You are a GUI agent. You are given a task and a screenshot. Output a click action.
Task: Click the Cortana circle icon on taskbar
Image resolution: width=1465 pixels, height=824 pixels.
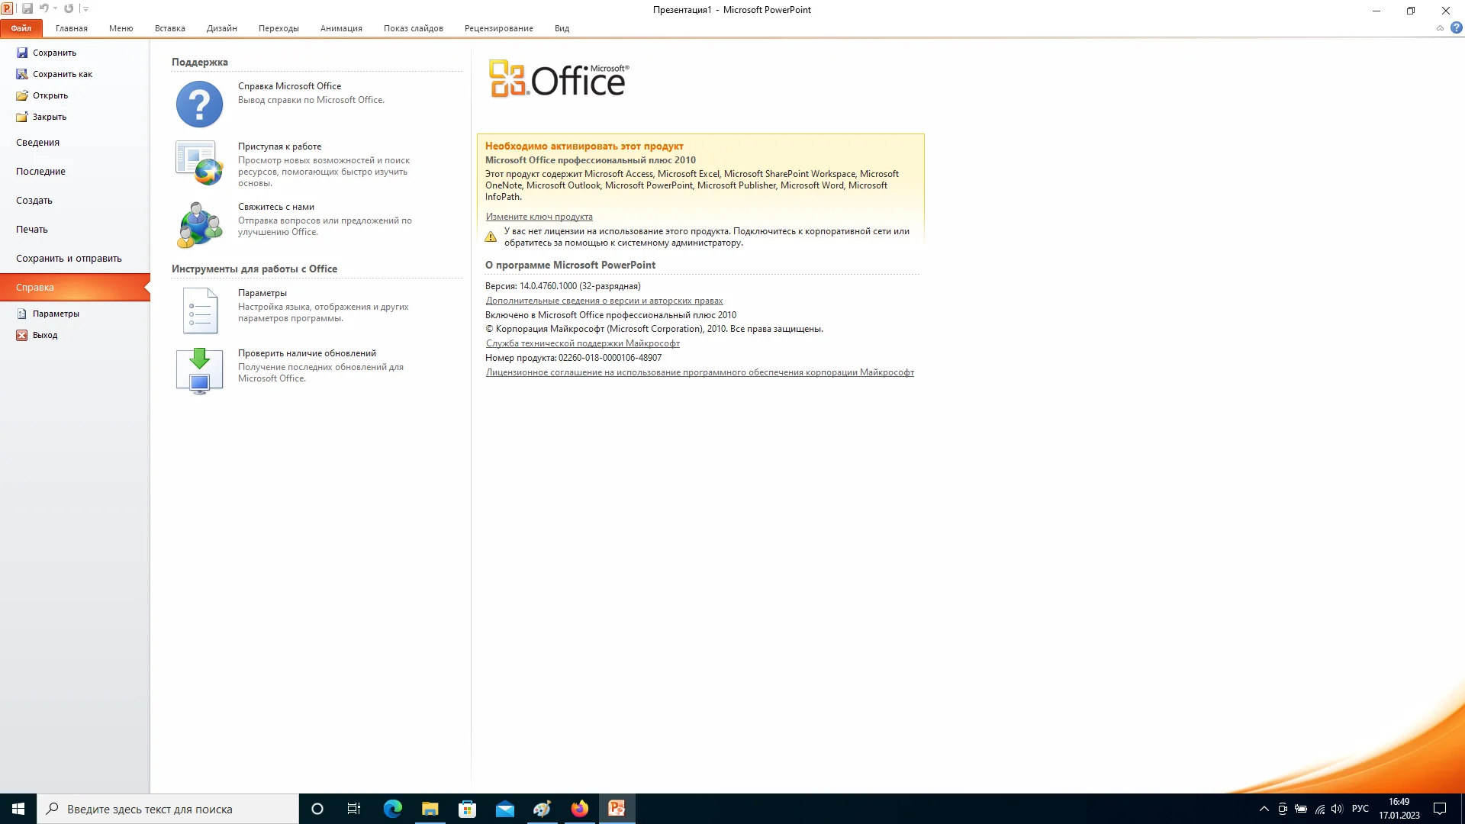click(x=317, y=809)
